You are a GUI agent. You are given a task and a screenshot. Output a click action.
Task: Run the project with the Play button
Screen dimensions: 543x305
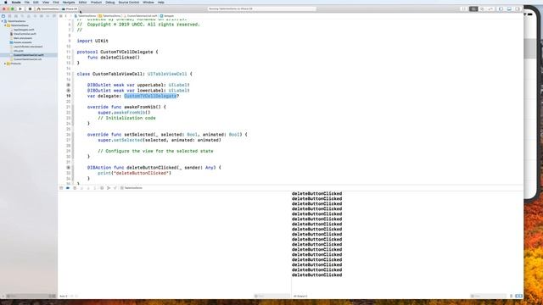(20, 8)
